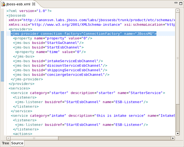Click the closing jms-provider tag

pyautogui.click(x=27, y=79)
